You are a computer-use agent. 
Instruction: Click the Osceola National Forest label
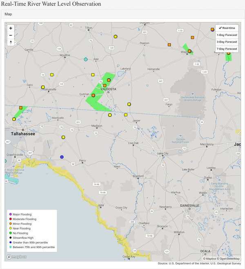coord(180,141)
